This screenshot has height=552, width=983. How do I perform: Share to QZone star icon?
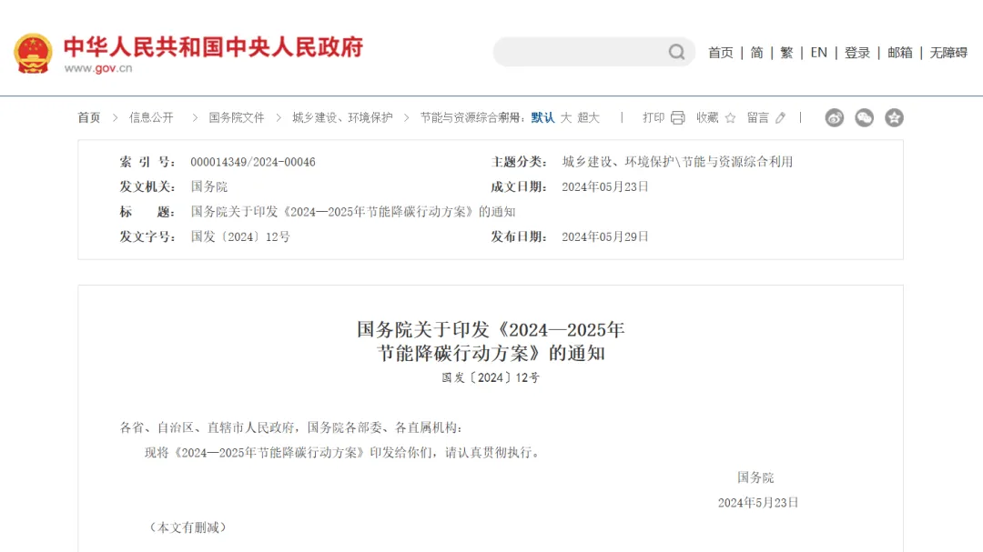894,117
